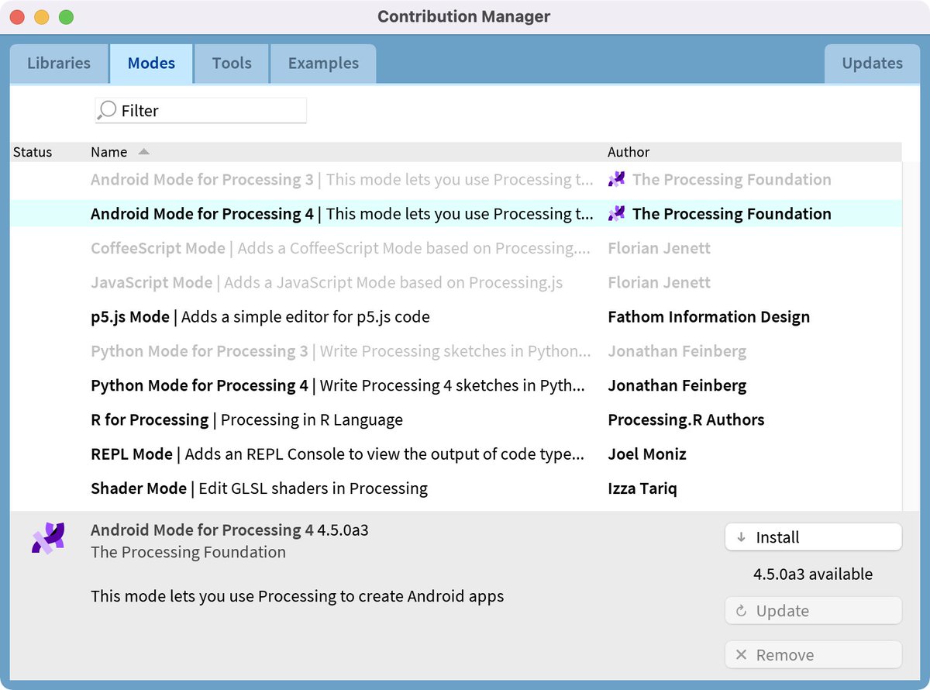This screenshot has height=690, width=930.
Task: Select Android Mode for Processing 4 row
Action: 456,214
